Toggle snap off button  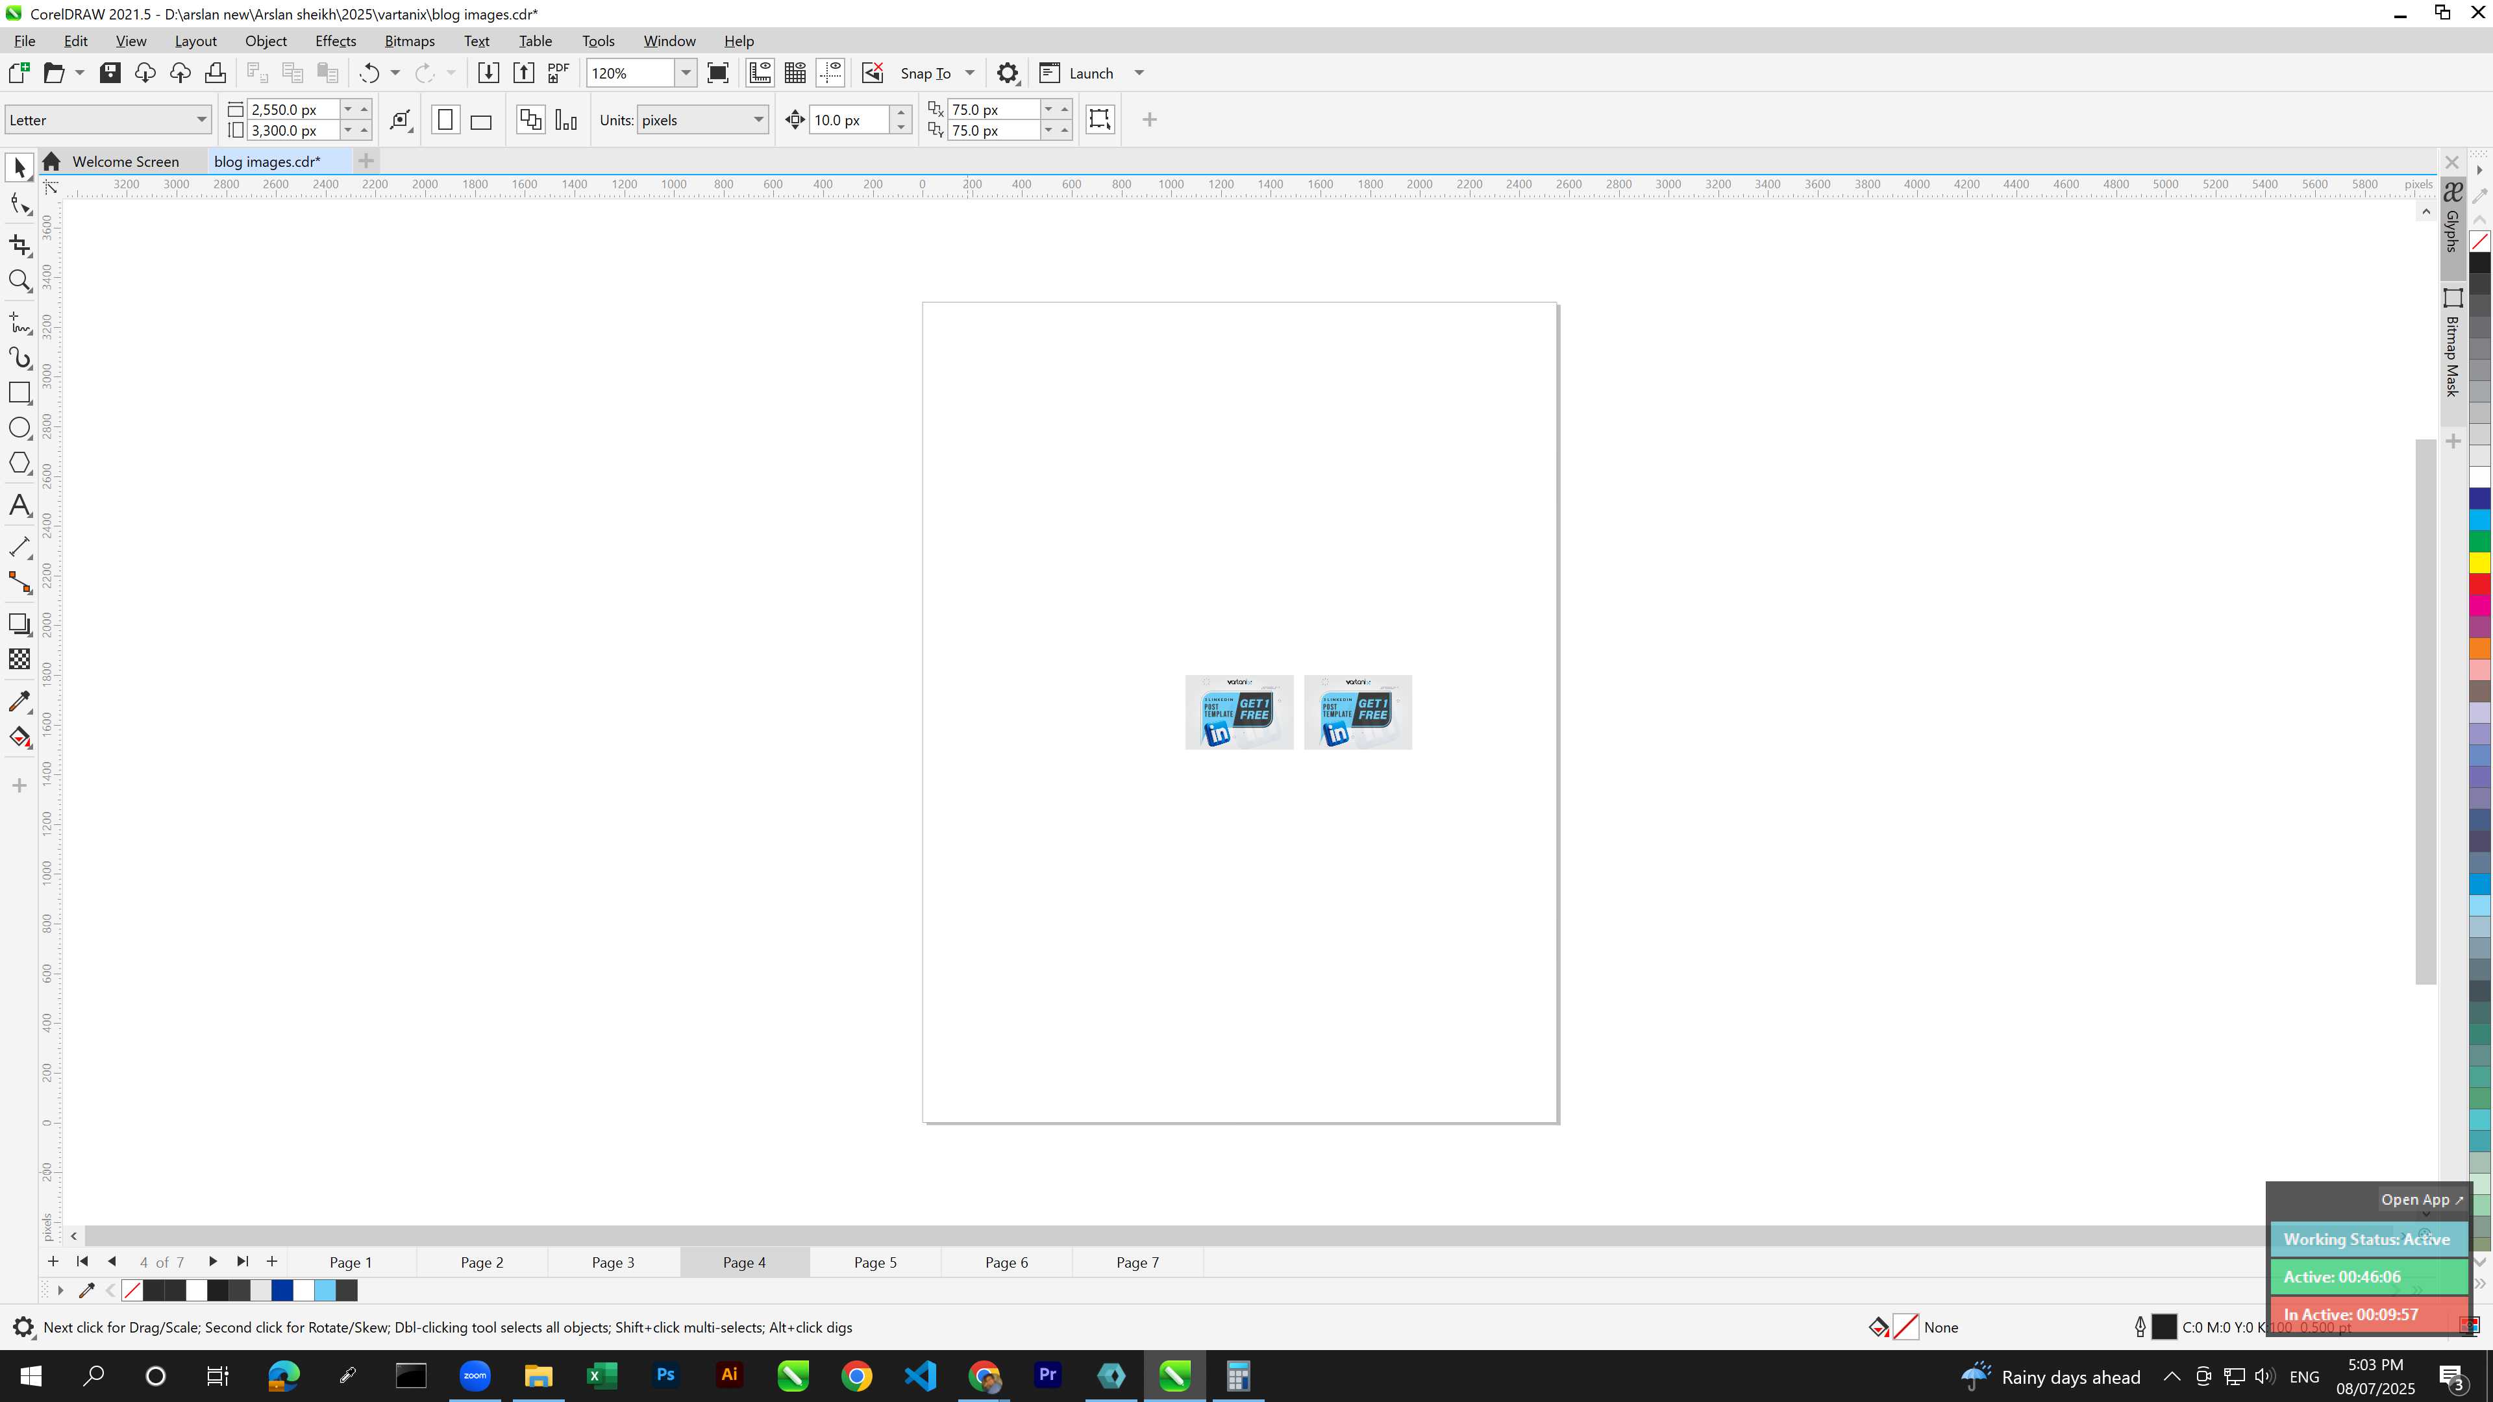click(873, 73)
